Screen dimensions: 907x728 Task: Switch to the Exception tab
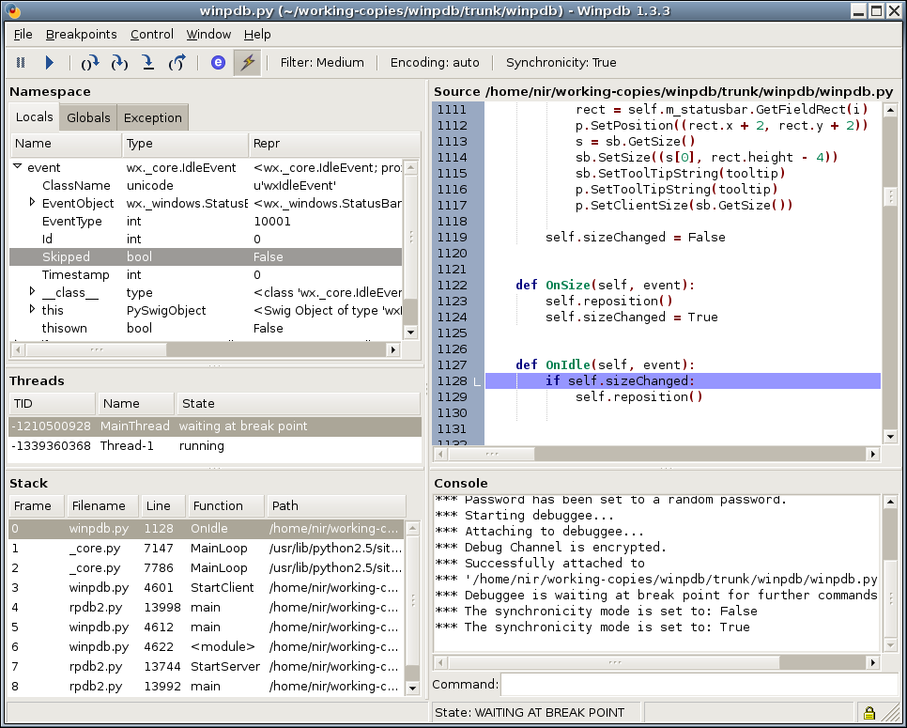click(x=153, y=118)
